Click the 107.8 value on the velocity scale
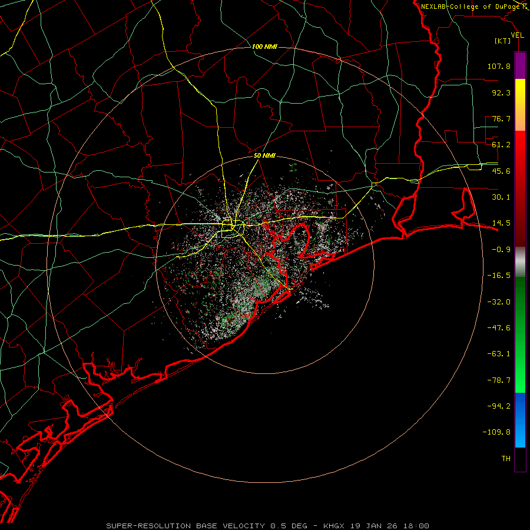 point(499,66)
